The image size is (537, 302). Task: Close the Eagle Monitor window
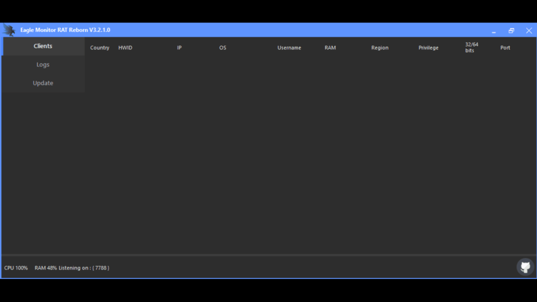click(529, 31)
